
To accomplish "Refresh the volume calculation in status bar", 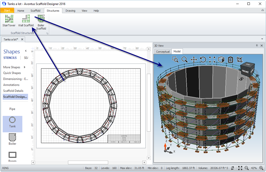I will point(232,168).
